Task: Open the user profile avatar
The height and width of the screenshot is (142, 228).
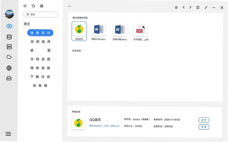Action: click(x=9, y=14)
